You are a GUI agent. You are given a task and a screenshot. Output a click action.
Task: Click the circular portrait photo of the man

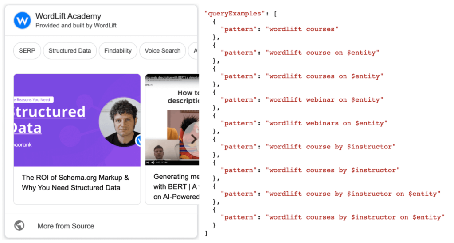[x=120, y=122]
